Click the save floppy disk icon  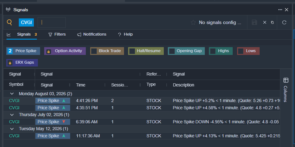[254, 22]
